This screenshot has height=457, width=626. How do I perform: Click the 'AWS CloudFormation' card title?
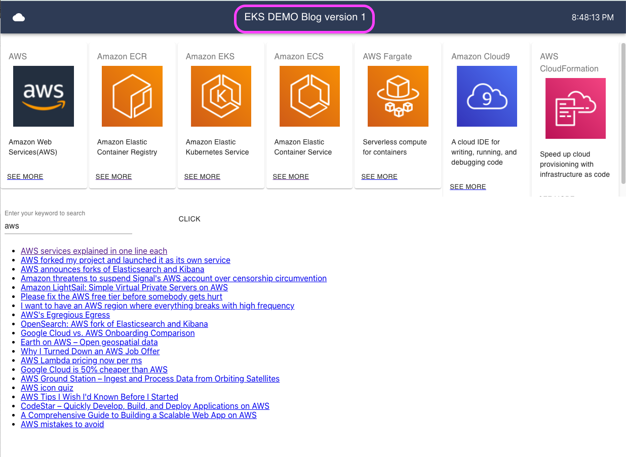569,62
